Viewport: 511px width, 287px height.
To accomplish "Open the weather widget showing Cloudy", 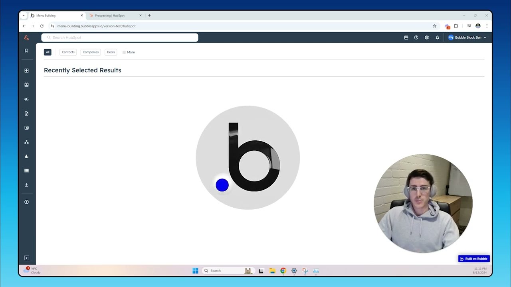I will (32, 271).
